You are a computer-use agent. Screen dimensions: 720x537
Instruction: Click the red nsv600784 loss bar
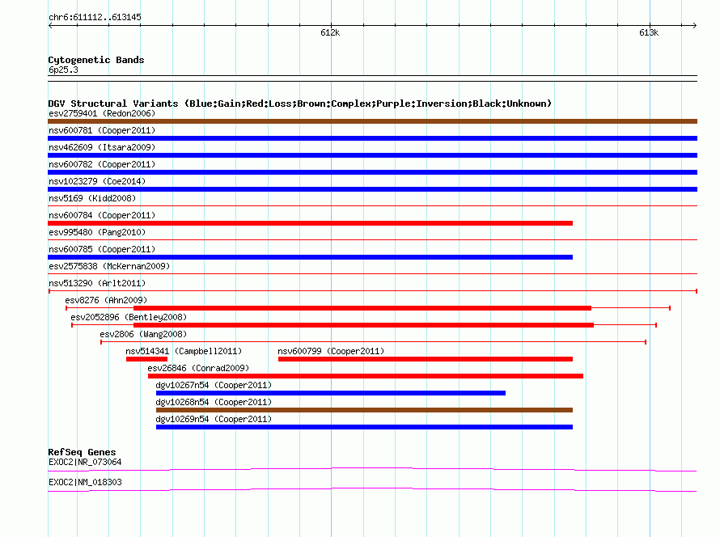[x=311, y=223]
